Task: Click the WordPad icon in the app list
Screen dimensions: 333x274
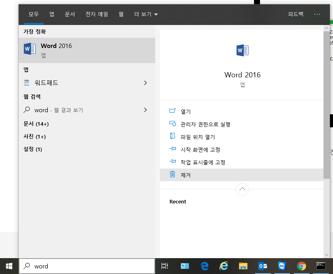Action: [x=27, y=82]
